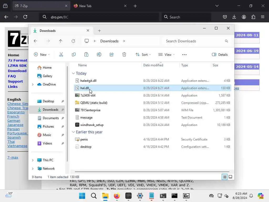Click the LZMA SDK link

[x=17, y=65]
